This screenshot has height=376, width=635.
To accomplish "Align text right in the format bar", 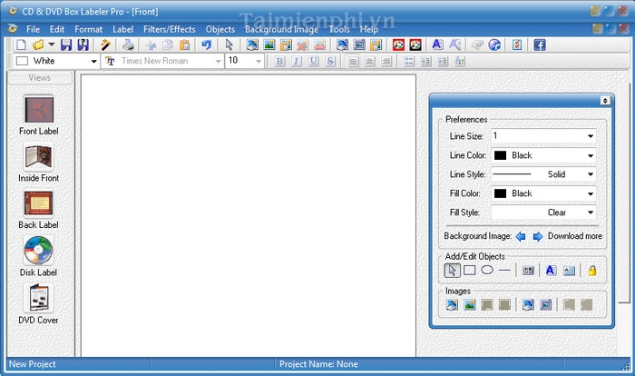I will [x=386, y=61].
